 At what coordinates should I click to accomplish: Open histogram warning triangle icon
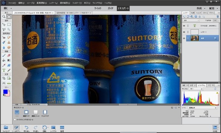217,93
